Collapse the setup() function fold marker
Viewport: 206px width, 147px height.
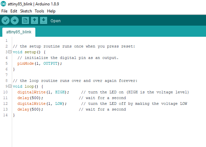[10, 52]
